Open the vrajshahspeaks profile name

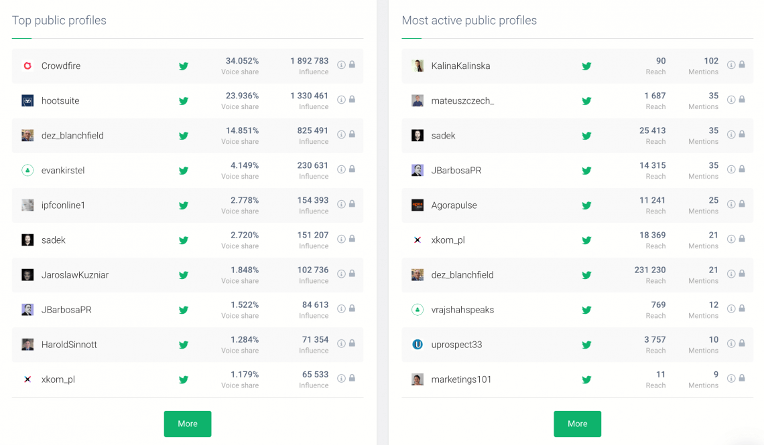click(x=462, y=310)
